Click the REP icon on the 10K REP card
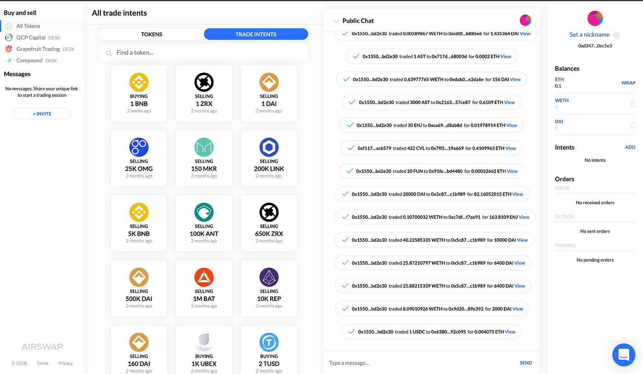The width and height of the screenshot is (643, 374). (269, 277)
